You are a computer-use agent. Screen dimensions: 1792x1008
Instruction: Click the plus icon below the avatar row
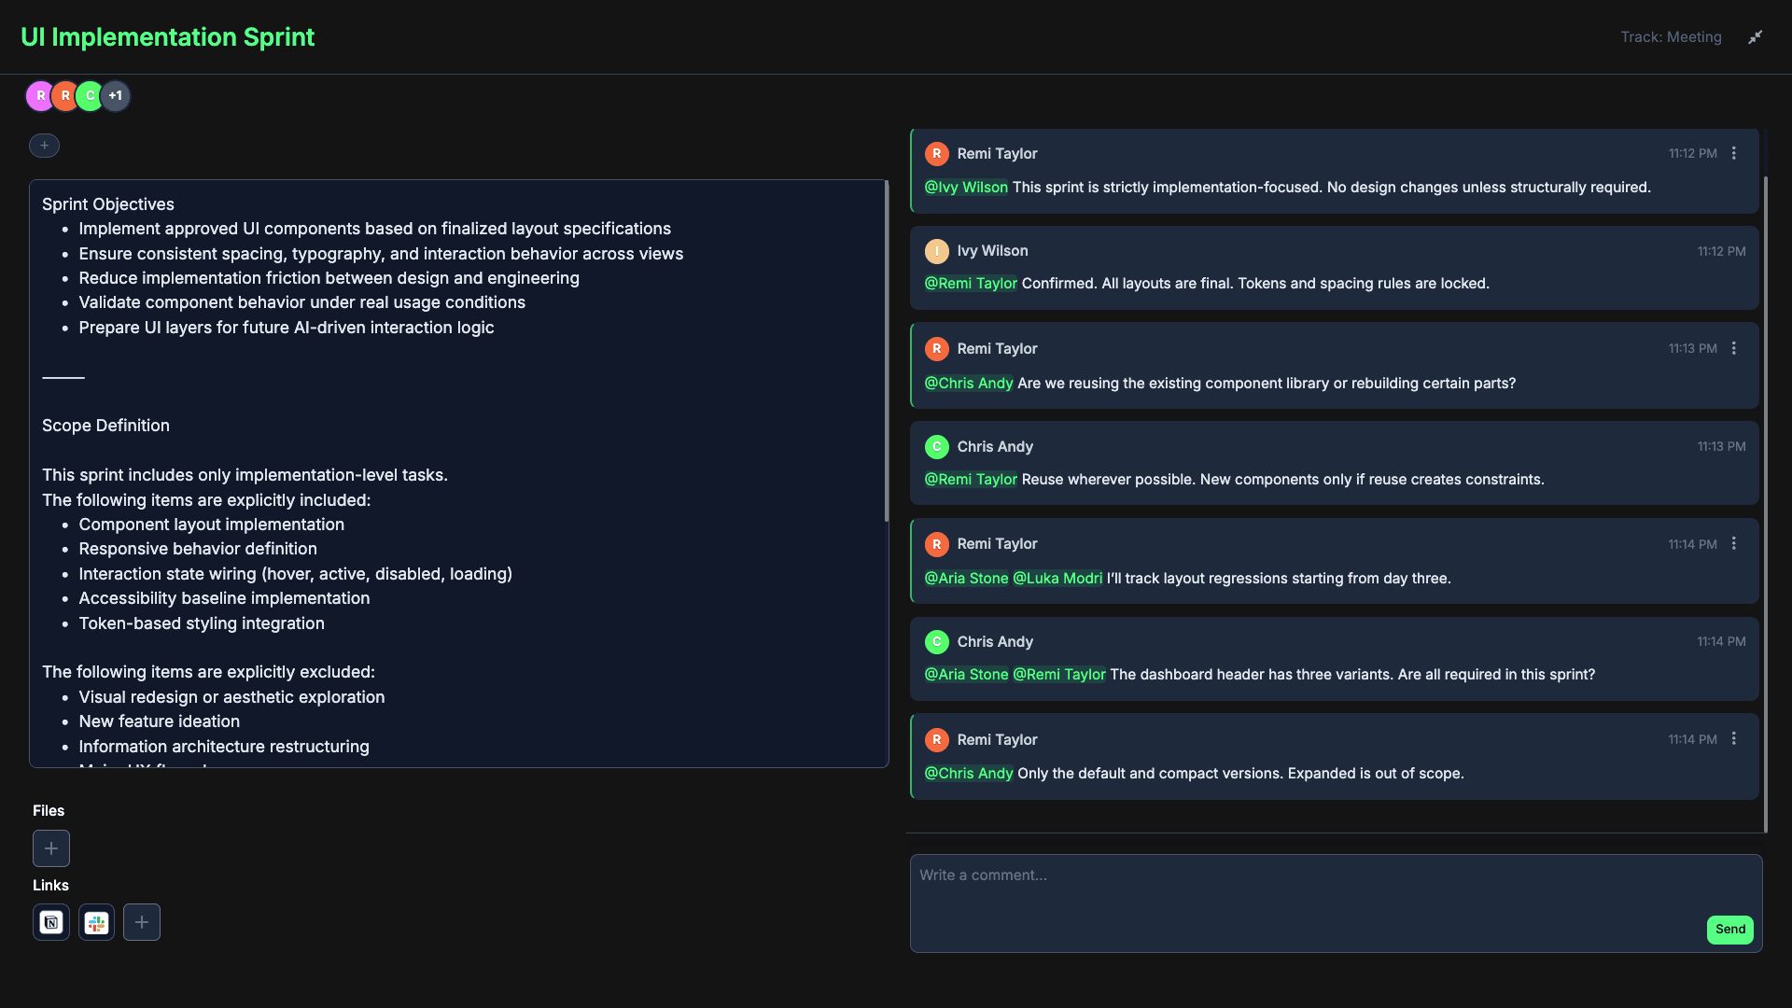[x=43, y=146]
